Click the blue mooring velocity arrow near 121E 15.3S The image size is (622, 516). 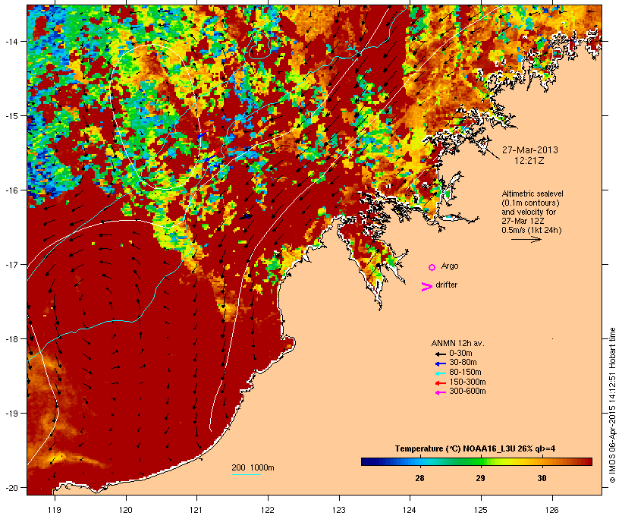click(x=202, y=135)
